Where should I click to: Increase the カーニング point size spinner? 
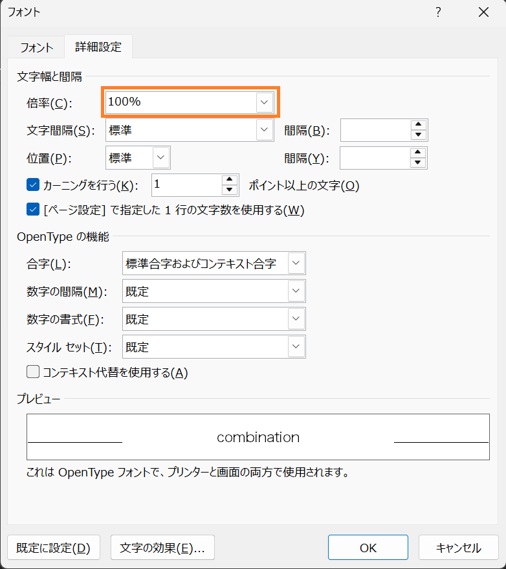[229, 180]
